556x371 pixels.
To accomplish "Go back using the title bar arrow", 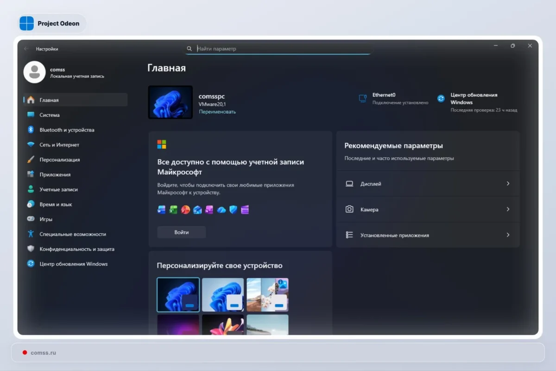I will 26,49.
